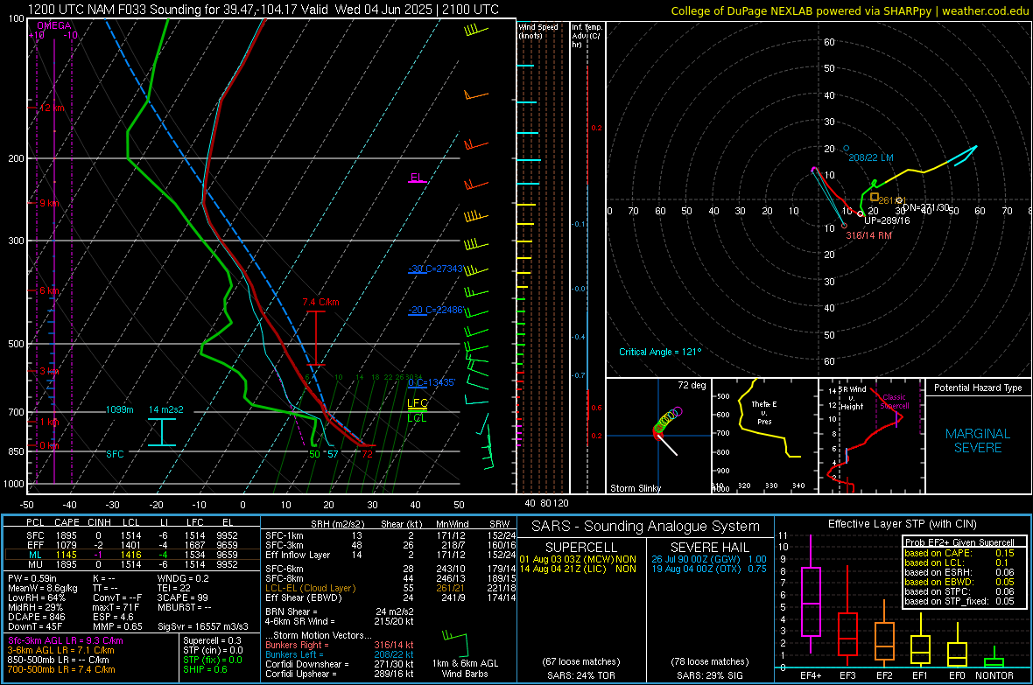1033x685 pixels.
Task: Click the 9 km height marker
Action: click(x=49, y=203)
